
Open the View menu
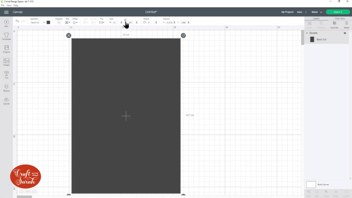pos(9,5)
